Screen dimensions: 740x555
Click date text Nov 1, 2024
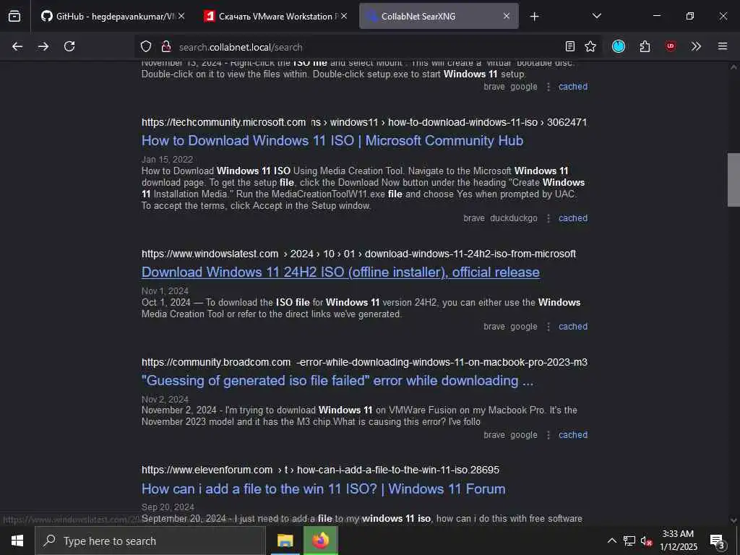coord(165,291)
